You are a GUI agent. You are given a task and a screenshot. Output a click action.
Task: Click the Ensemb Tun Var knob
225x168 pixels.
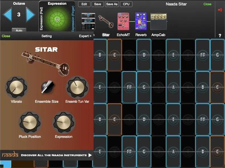tap(77, 87)
